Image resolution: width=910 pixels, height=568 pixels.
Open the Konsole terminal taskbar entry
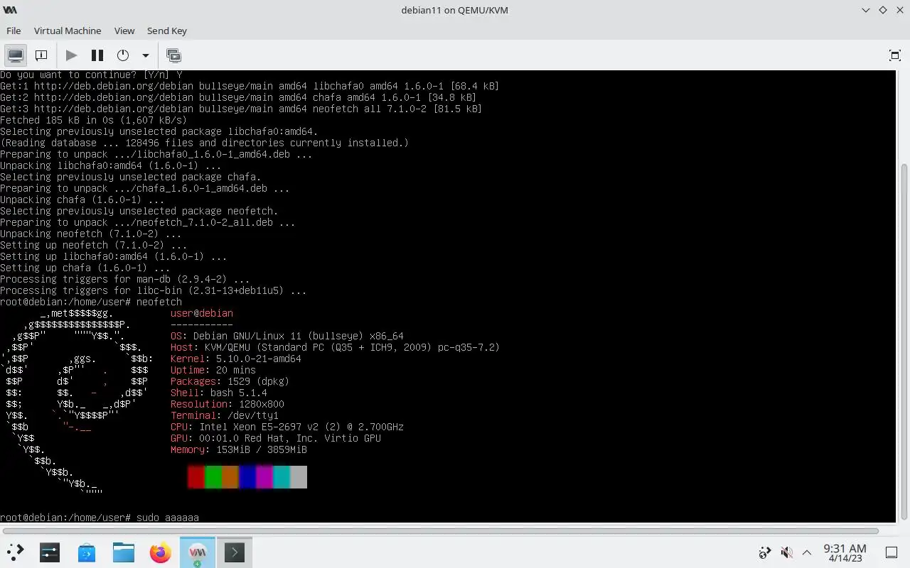tap(235, 552)
